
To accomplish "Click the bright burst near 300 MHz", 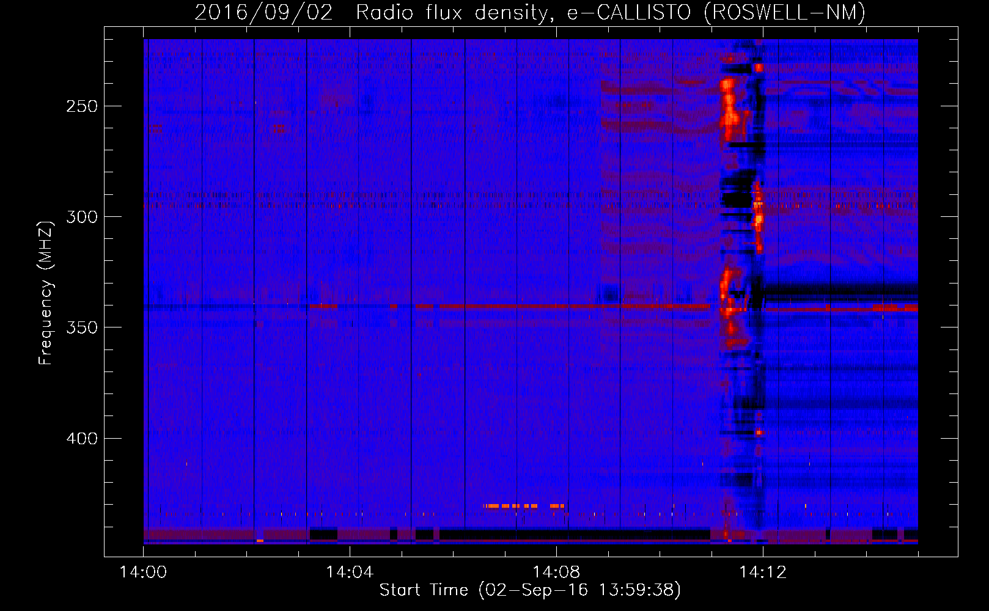I will (x=759, y=217).
